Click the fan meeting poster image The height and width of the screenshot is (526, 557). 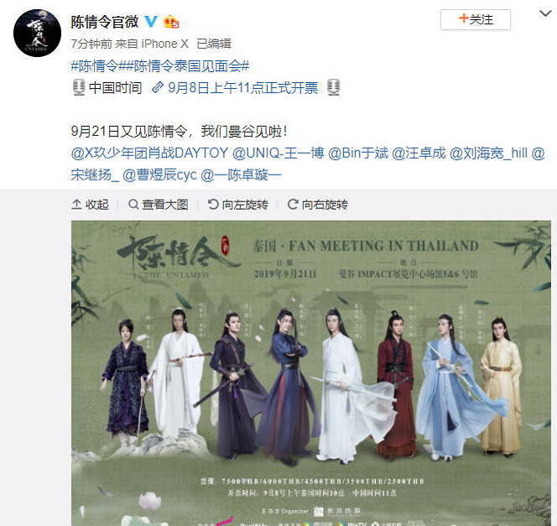pos(311,373)
